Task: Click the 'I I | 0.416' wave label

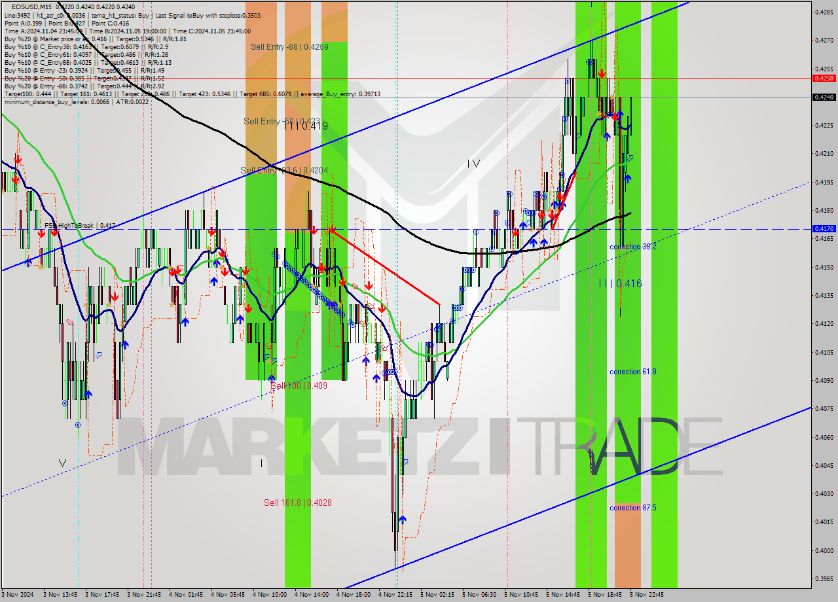Action: tap(620, 283)
